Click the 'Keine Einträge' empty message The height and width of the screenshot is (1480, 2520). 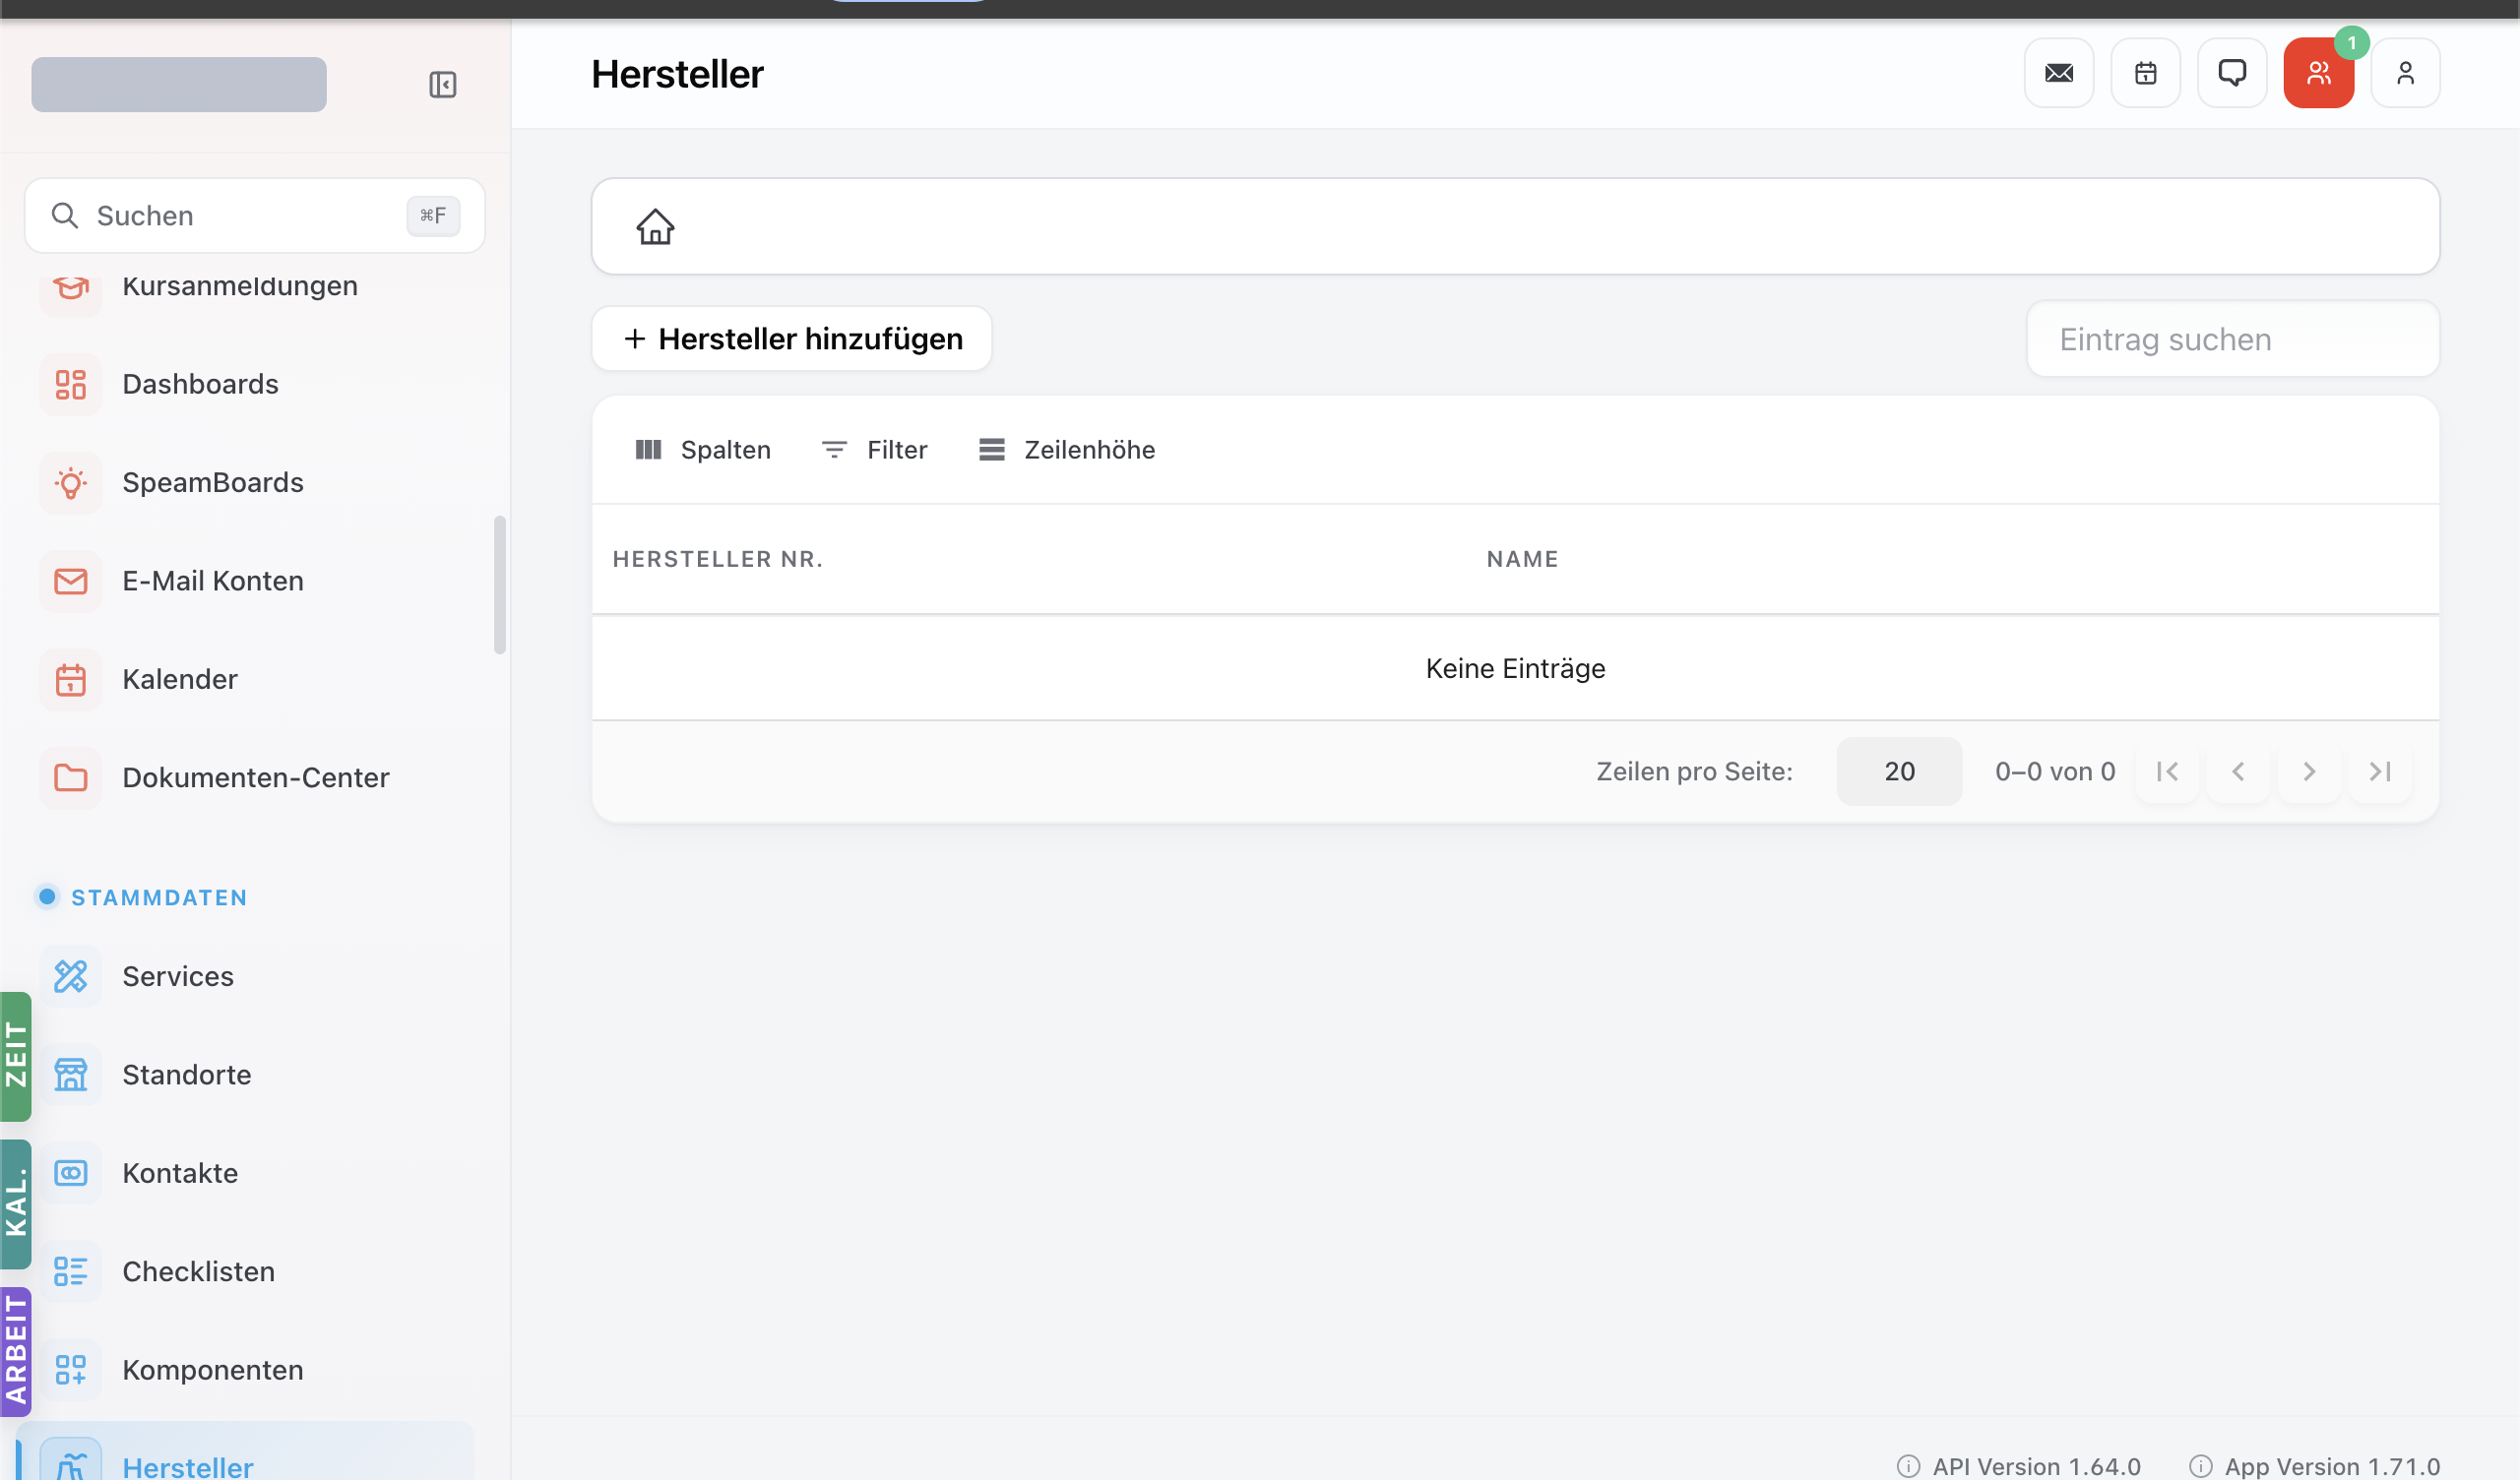pyautogui.click(x=1515, y=668)
